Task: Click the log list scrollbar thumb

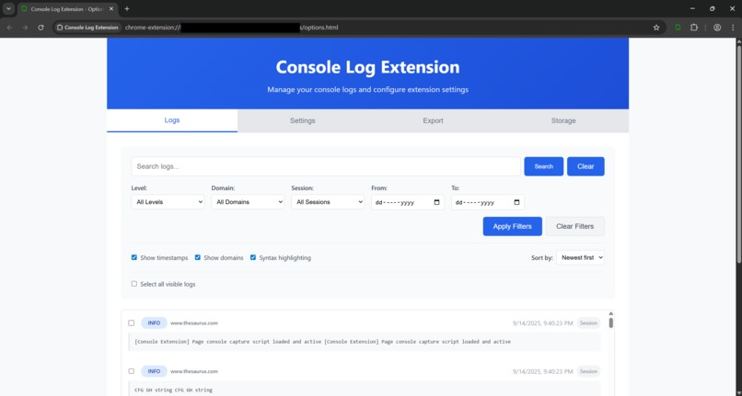Action: [611, 322]
